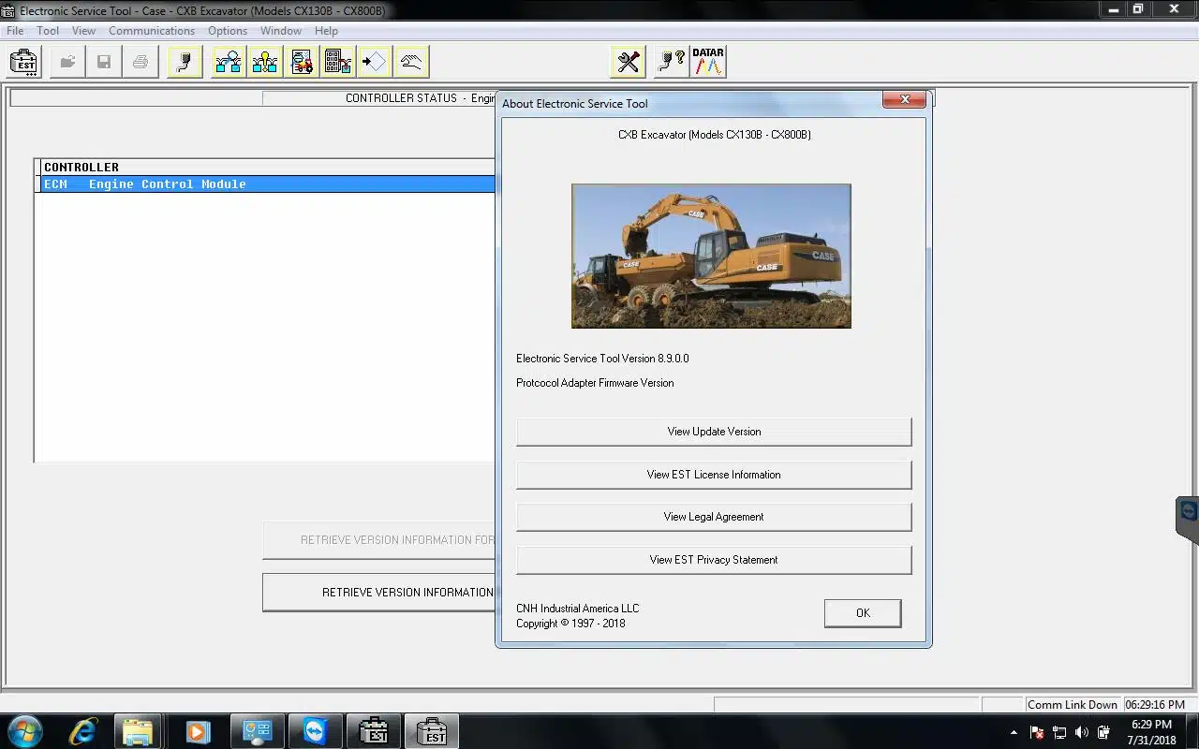The width and height of the screenshot is (1199, 749).
Task: Click the View Update Version button
Action: (714, 432)
